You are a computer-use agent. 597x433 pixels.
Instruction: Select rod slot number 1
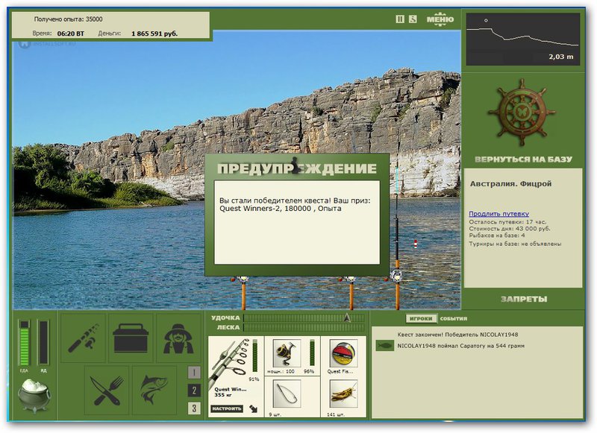194,372
